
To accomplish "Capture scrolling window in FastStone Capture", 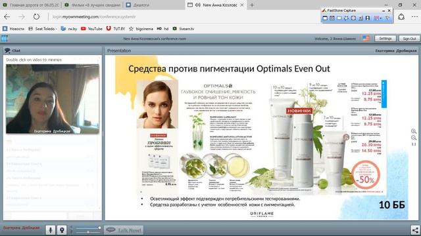I will pos(360,18).
